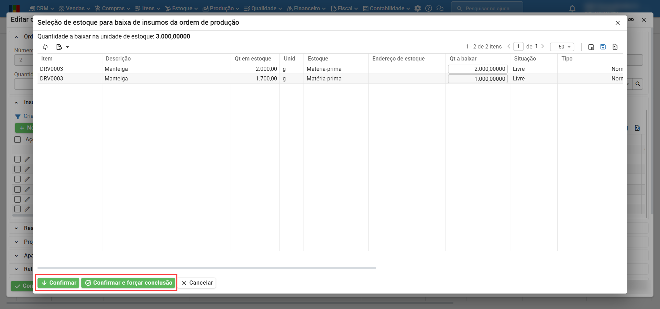The height and width of the screenshot is (309, 660).
Task: Open the page size 50 dropdown
Action: 562,47
